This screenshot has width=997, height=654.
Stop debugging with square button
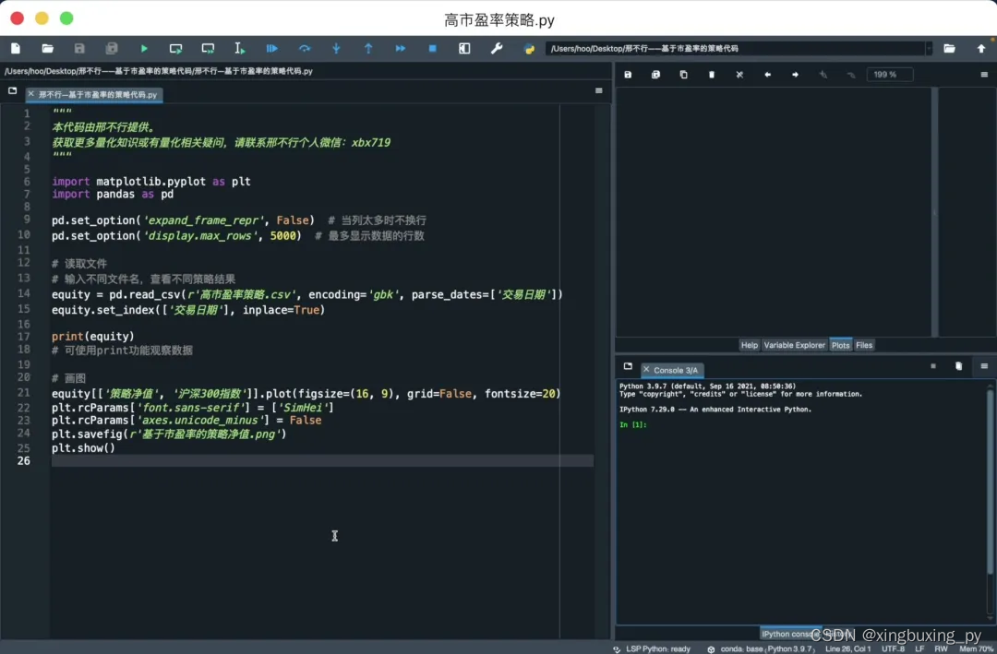point(432,48)
